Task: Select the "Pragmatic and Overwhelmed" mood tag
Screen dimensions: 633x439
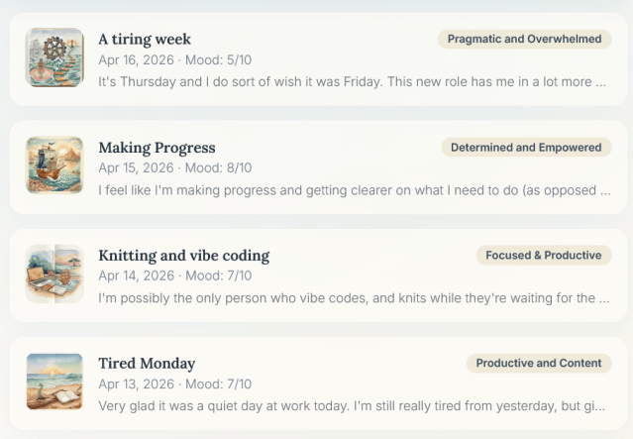Action: [524, 40]
